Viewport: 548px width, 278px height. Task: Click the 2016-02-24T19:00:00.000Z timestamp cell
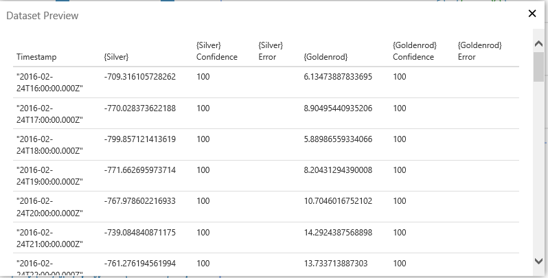49,176
